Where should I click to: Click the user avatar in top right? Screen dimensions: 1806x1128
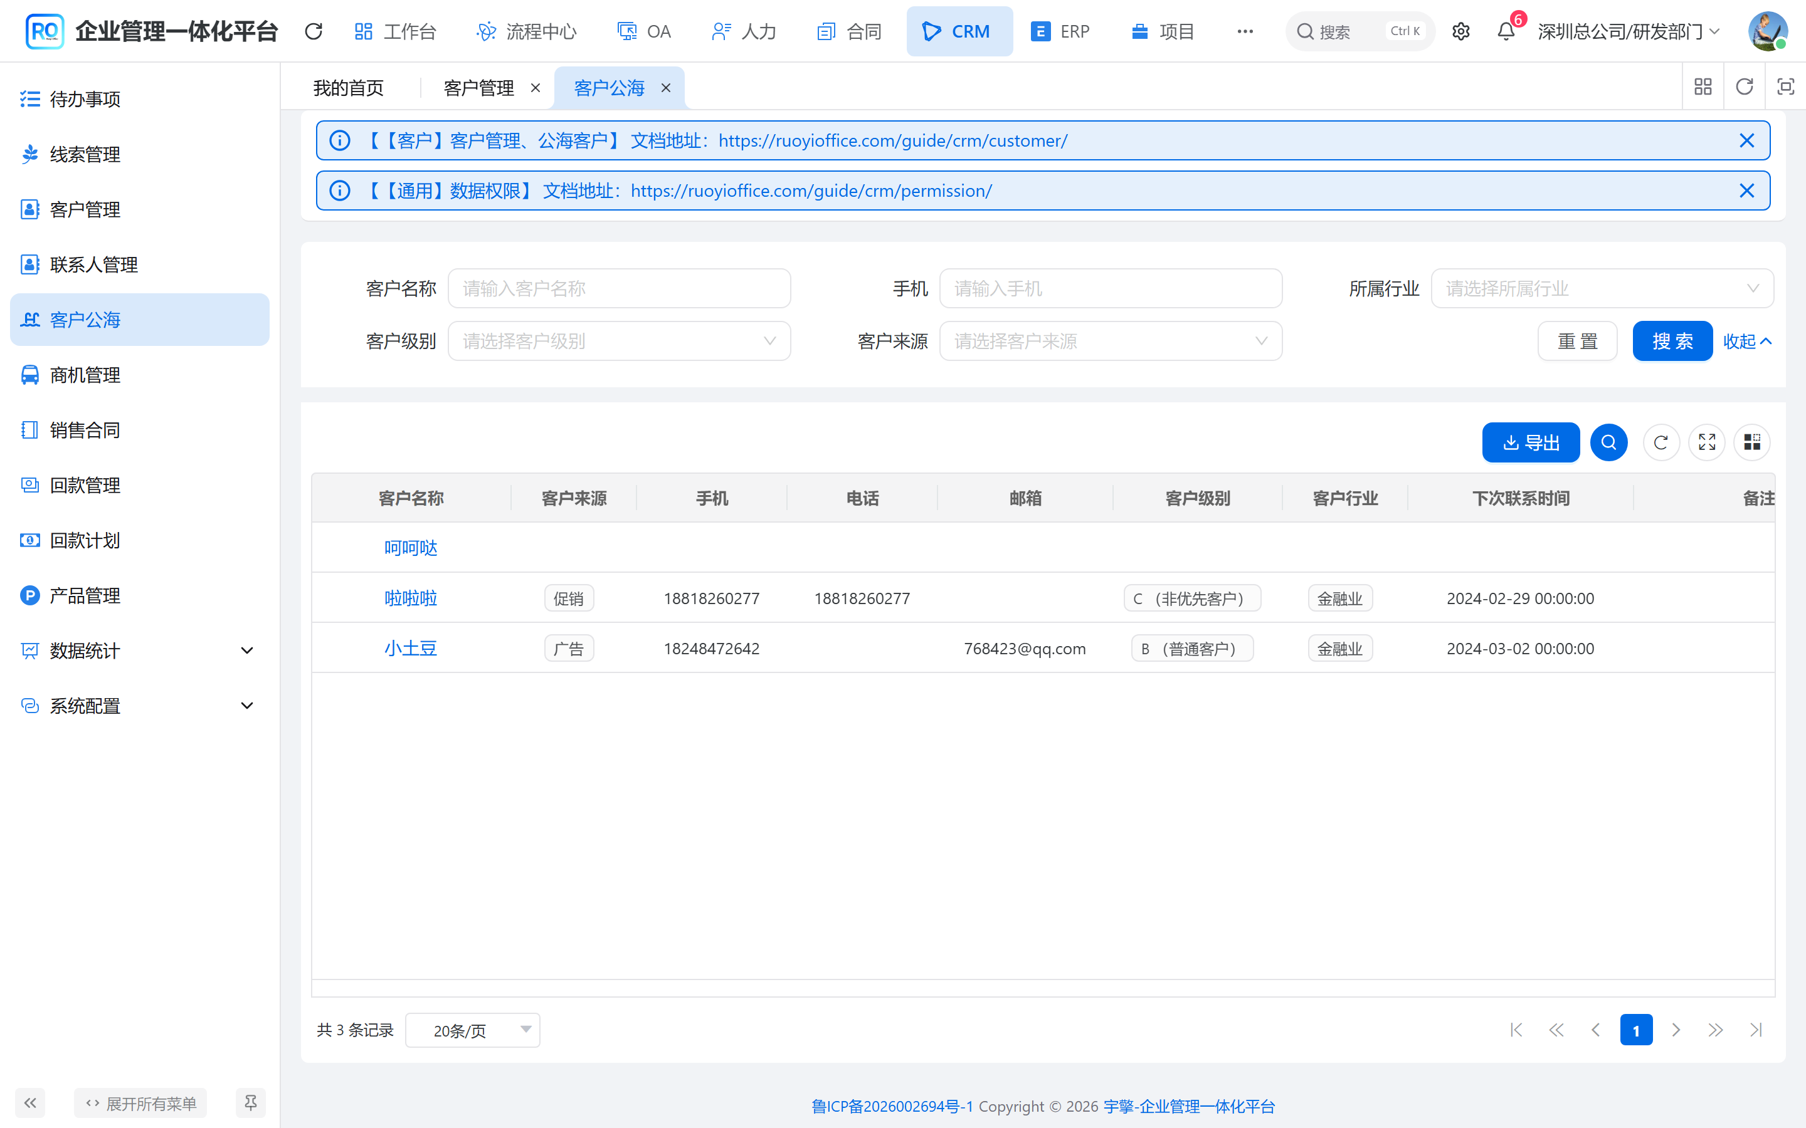coord(1768,31)
